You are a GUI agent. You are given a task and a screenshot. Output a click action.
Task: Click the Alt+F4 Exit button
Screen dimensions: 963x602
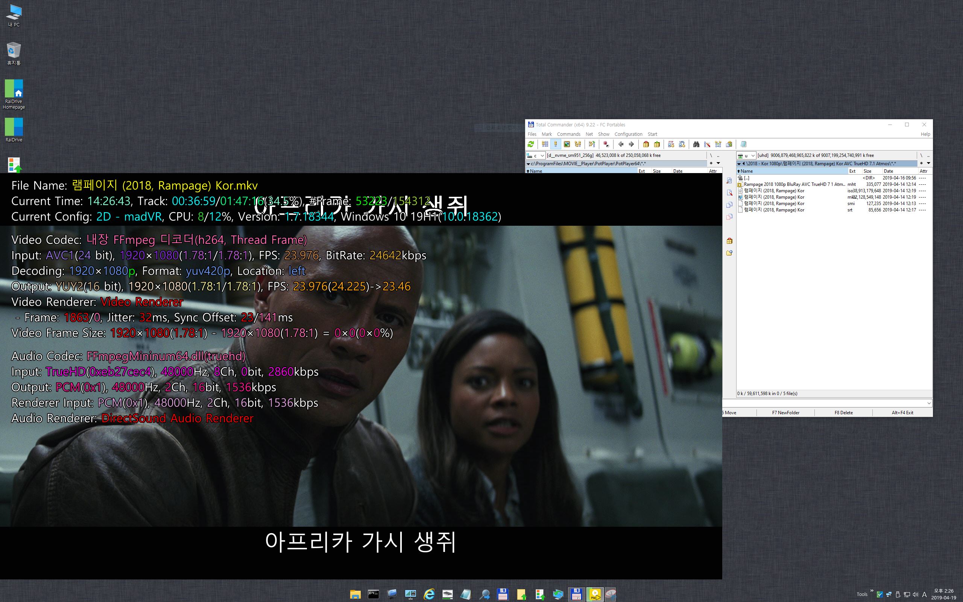[x=902, y=412]
